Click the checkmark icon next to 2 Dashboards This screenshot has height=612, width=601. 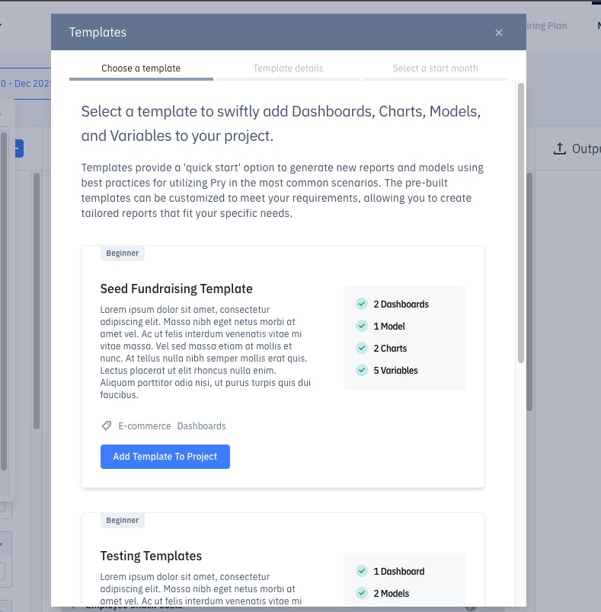362,304
